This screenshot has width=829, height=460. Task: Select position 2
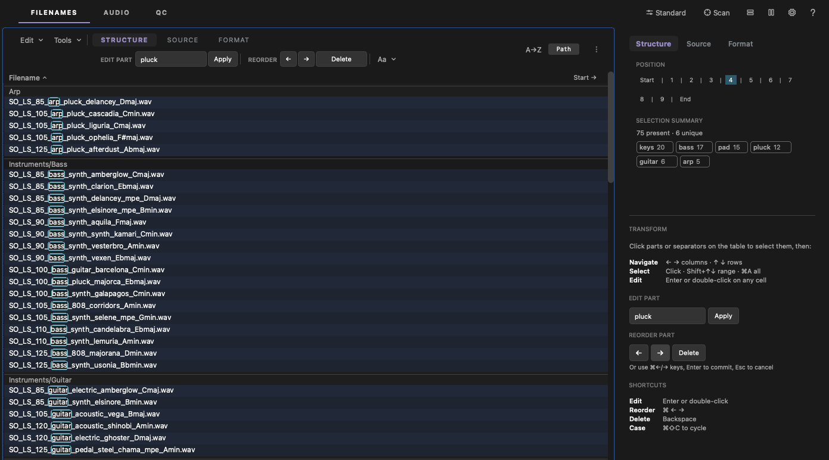691,80
